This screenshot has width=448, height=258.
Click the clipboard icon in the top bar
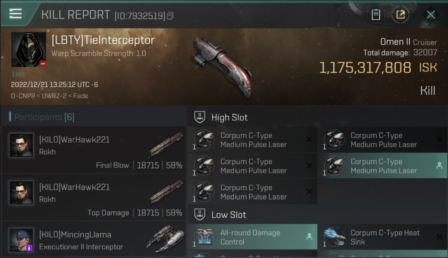pyautogui.click(x=376, y=14)
